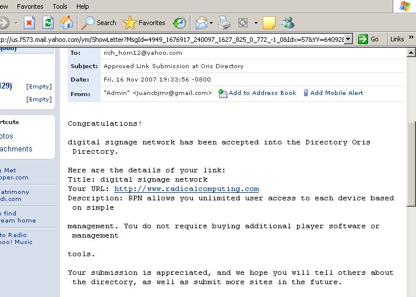The image size is (416, 297).
Task: Refresh the page with Refresh icon
Action: (x=48, y=23)
